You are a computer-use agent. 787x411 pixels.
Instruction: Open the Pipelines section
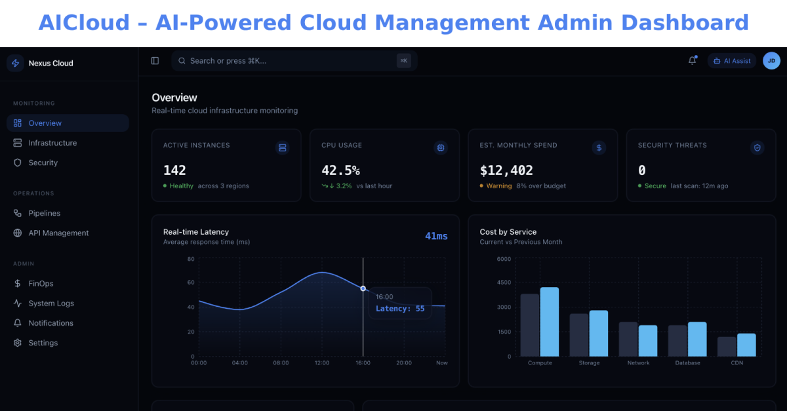pyautogui.click(x=68, y=213)
